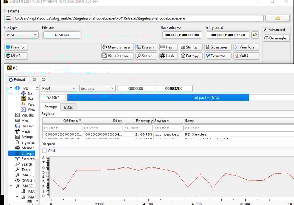This screenshot has width=294, height=205.
Task: Select Search in the tree sidebar
Action: click(24, 164)
